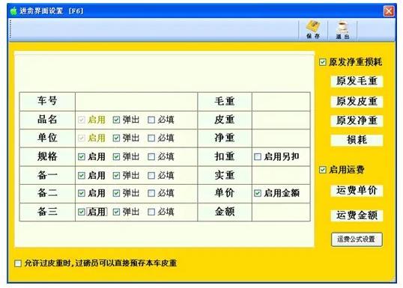The image size is (403, 288).
Task: Open the 运费公式设置 button
Action: click(357, 239)
